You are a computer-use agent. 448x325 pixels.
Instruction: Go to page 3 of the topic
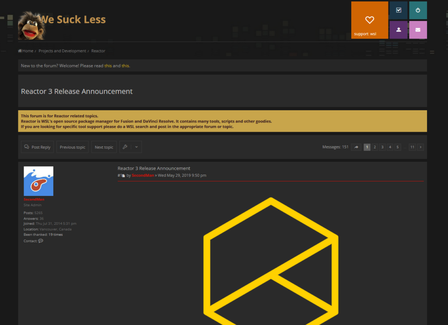[382, 147]
